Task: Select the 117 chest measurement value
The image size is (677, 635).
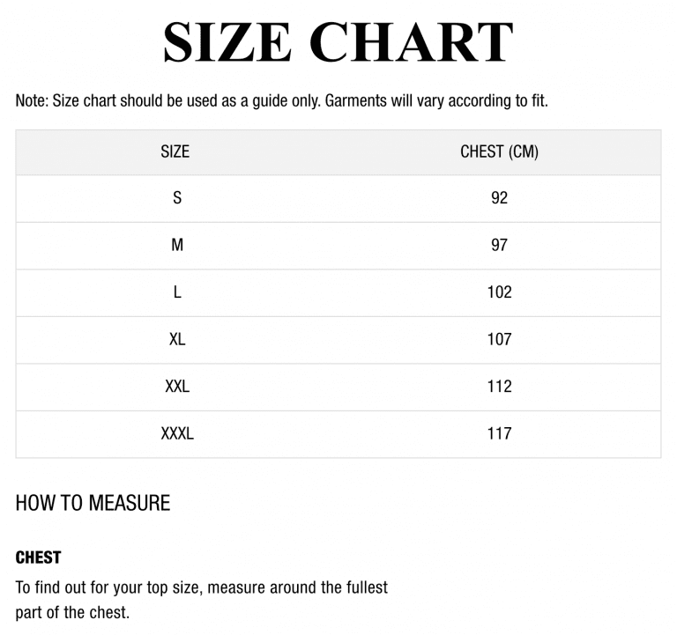Action: click(499, 433)
